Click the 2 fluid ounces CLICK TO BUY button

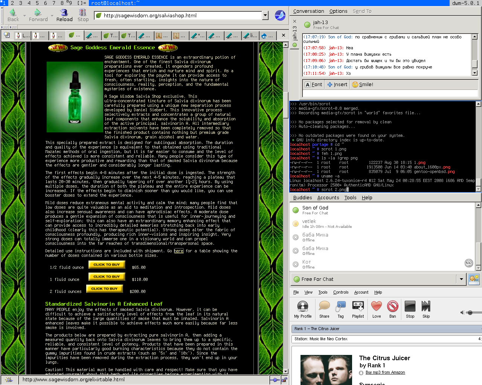(x=104, y=289)
